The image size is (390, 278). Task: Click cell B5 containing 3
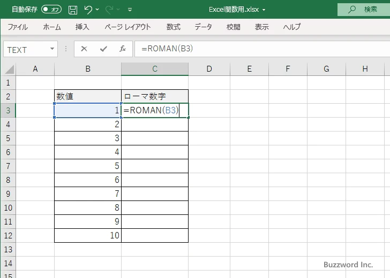click(x=88, y=138)
